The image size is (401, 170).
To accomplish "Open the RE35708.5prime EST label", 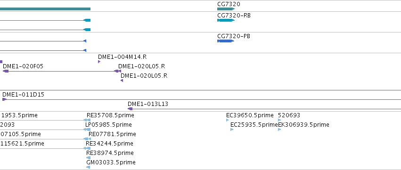I will 110,115.
